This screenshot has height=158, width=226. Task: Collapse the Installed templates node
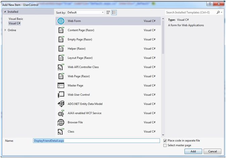(x=5, y=12)
